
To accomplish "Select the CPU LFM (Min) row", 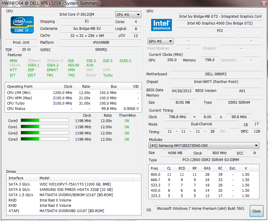I will tap(73, 93).
